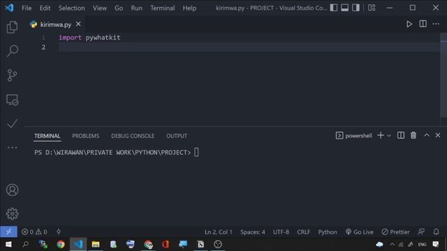Switch to the DEBUG CONSOLE tab
447x251 pixels.
(x=133, y=136)
